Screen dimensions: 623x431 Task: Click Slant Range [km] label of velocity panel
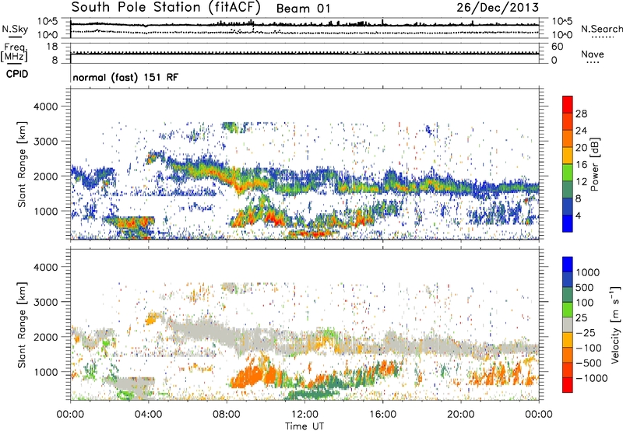pos(22,325)
